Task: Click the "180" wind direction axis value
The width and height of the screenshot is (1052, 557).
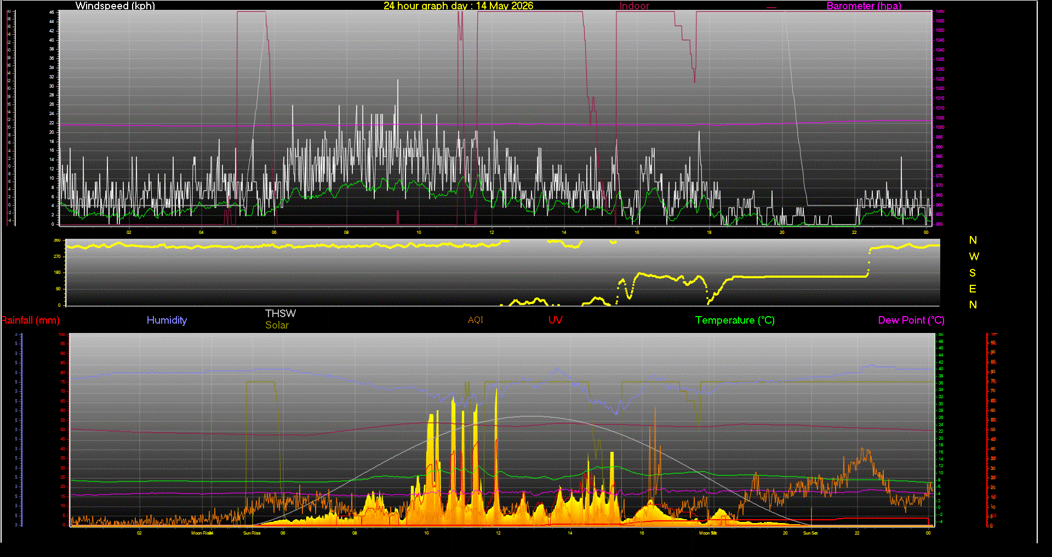Action: [x=57, y=272]
